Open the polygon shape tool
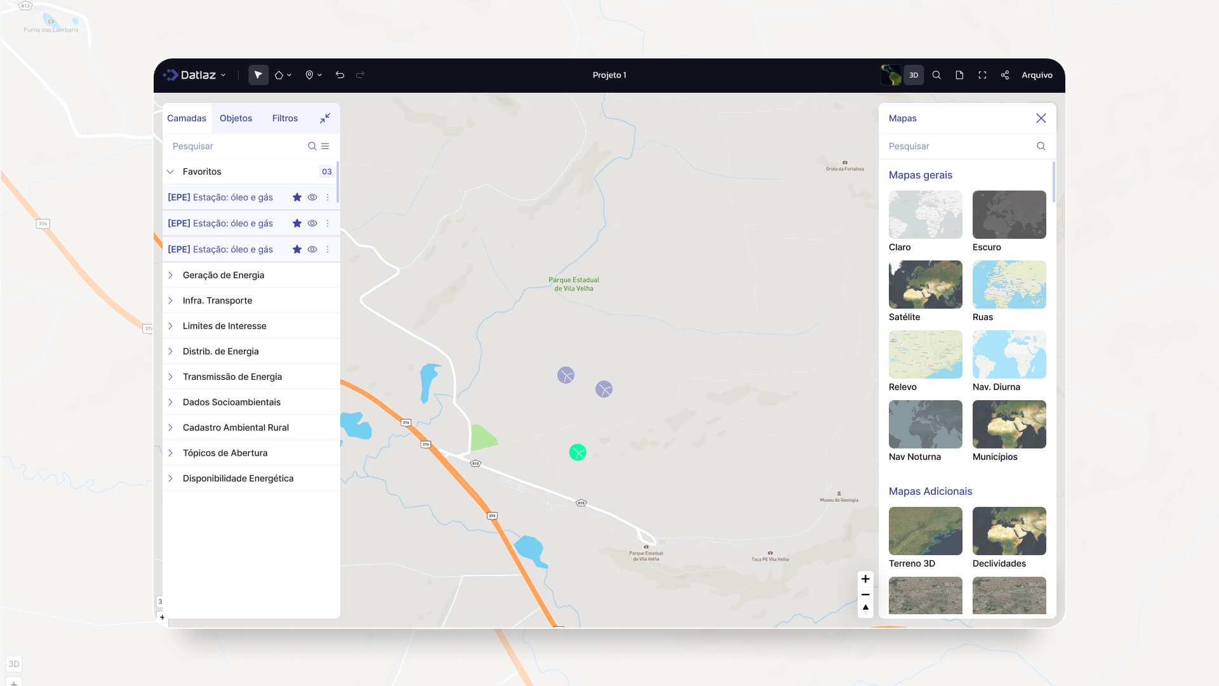The height and width of the screenshot is (686, 1219). tap(283, 75)
